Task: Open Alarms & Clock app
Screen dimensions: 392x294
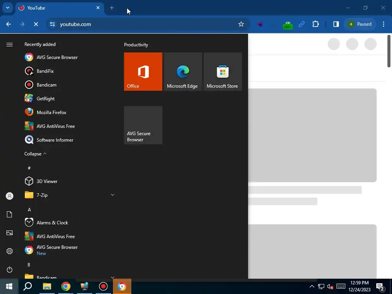Action: tap(70, 222)
